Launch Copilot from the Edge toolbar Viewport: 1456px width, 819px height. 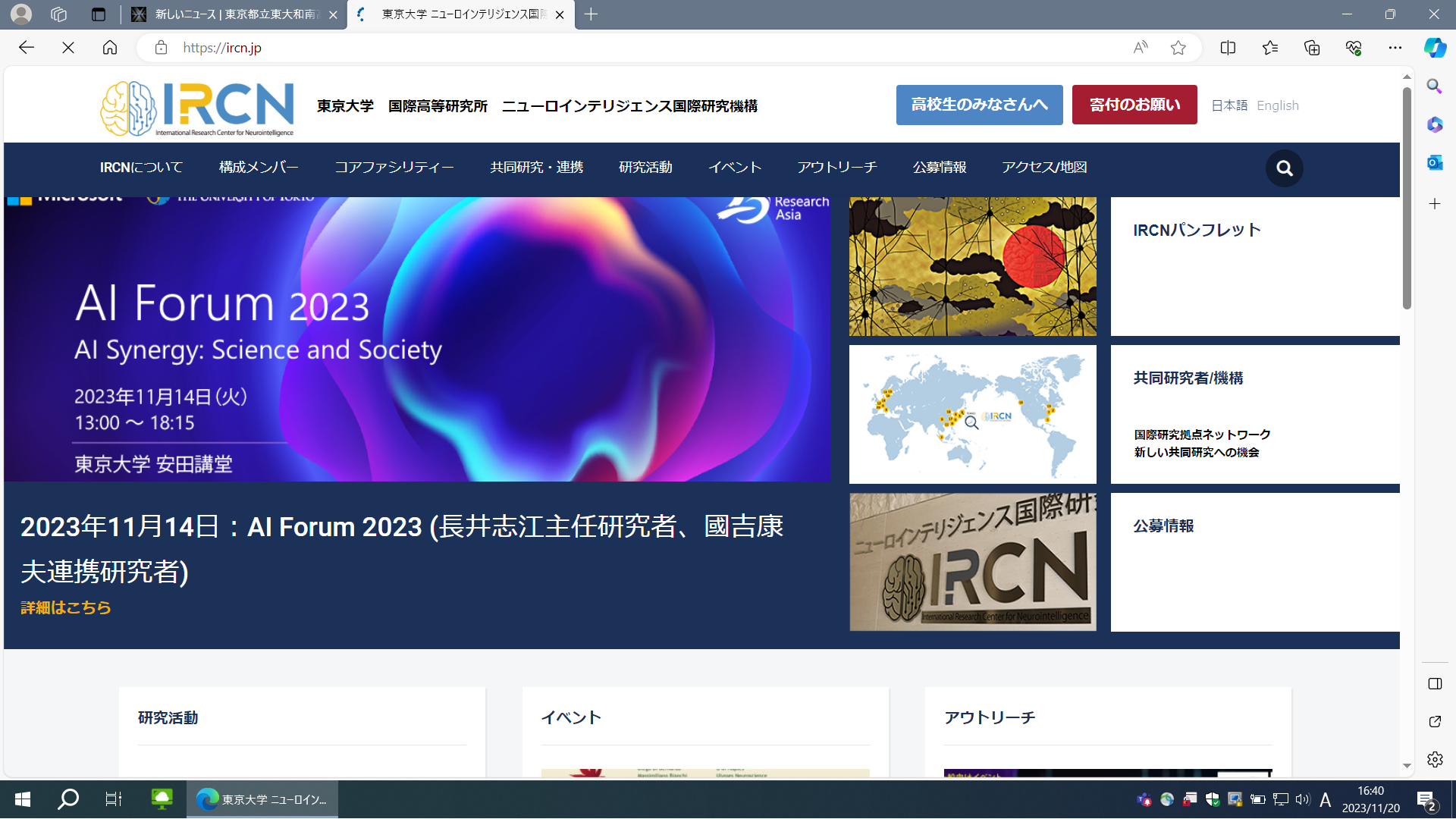pyautogui.click(x=1435, y=48)
